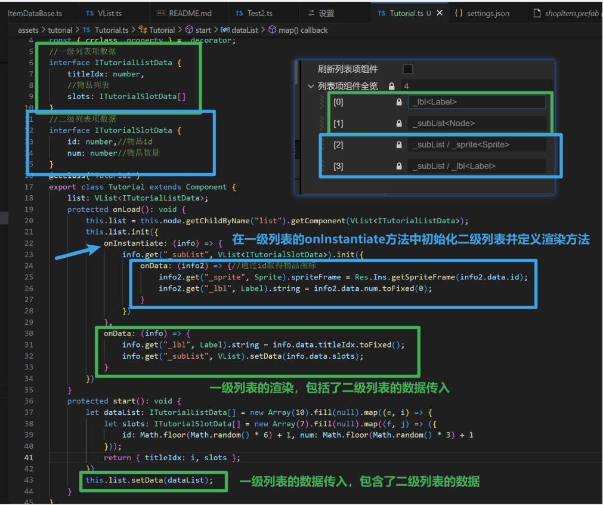Viewport: 603px width, 505px height.
Task: Click the _subList / _lbl<Label> field
Action: [477, 166]
